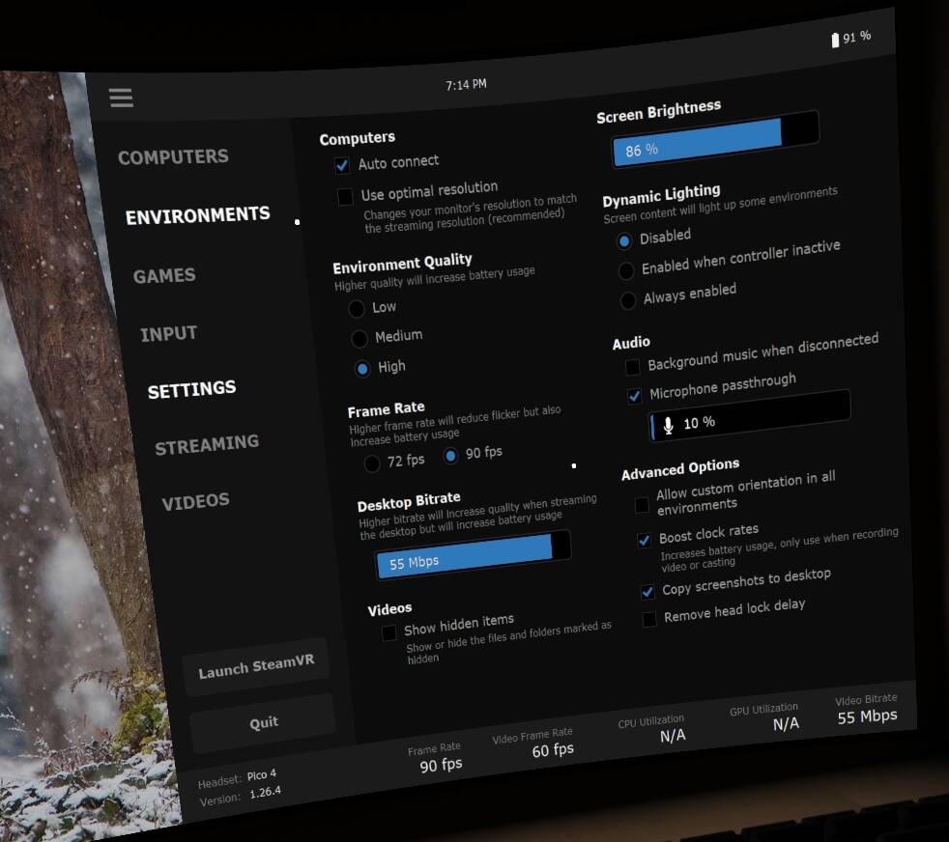The image size is (949, 842).
Task: Adjust the Screen Brightness slider
Action: pyautogui.click(x=715, y=138)
